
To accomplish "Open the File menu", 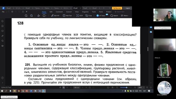I will pyautogui.click(x=3, y=12).
